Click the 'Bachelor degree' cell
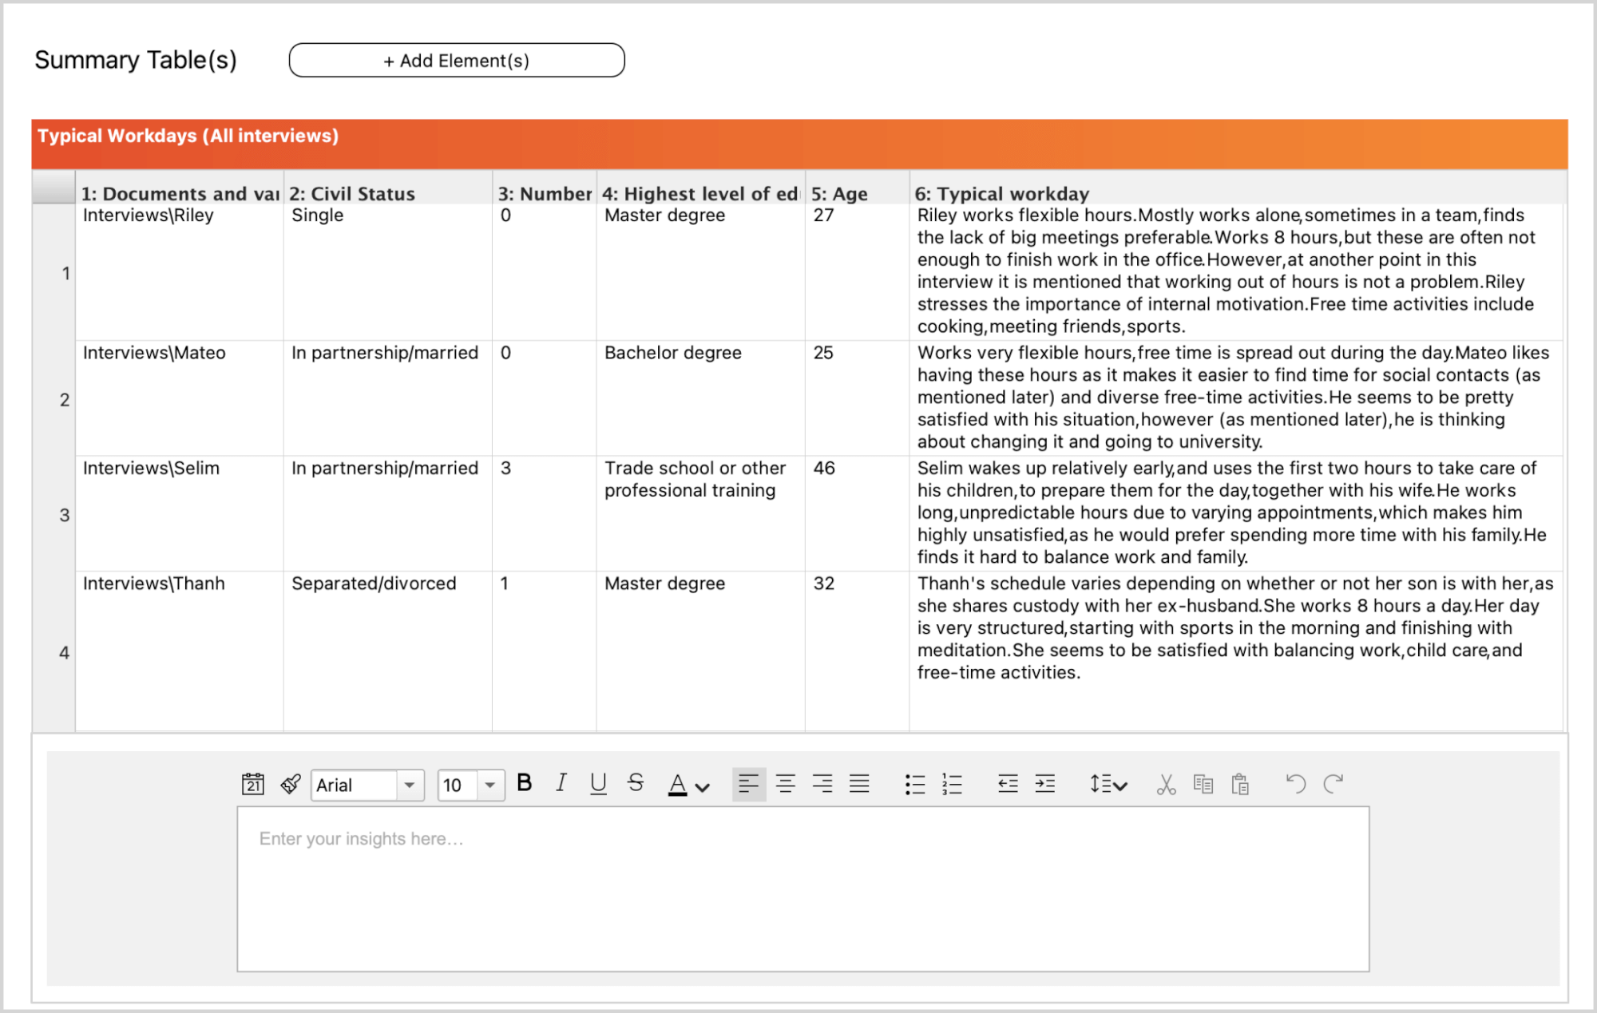 click(x=700, y=398)
